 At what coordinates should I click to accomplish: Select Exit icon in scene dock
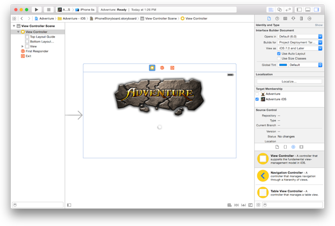click(172, 68)
